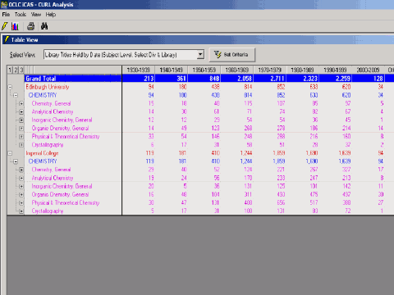Click the lightning bolt toolbar icon

coord(4,26)
